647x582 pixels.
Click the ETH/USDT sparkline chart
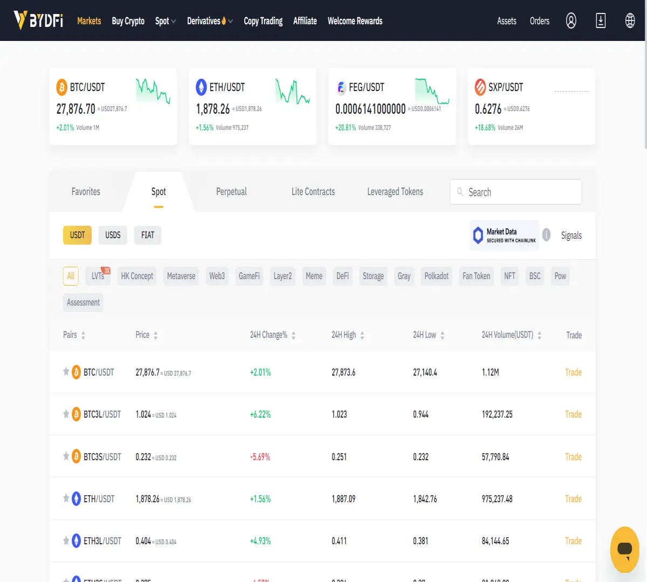point(293,91)
